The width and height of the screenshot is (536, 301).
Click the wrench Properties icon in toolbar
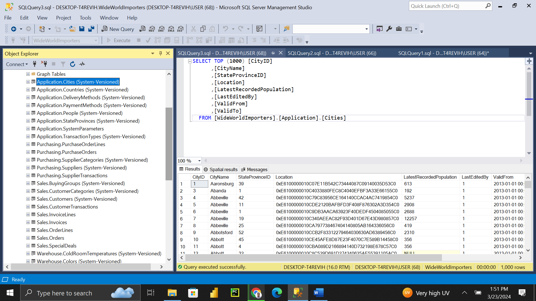pyautogui.click(x=389, y=29)
